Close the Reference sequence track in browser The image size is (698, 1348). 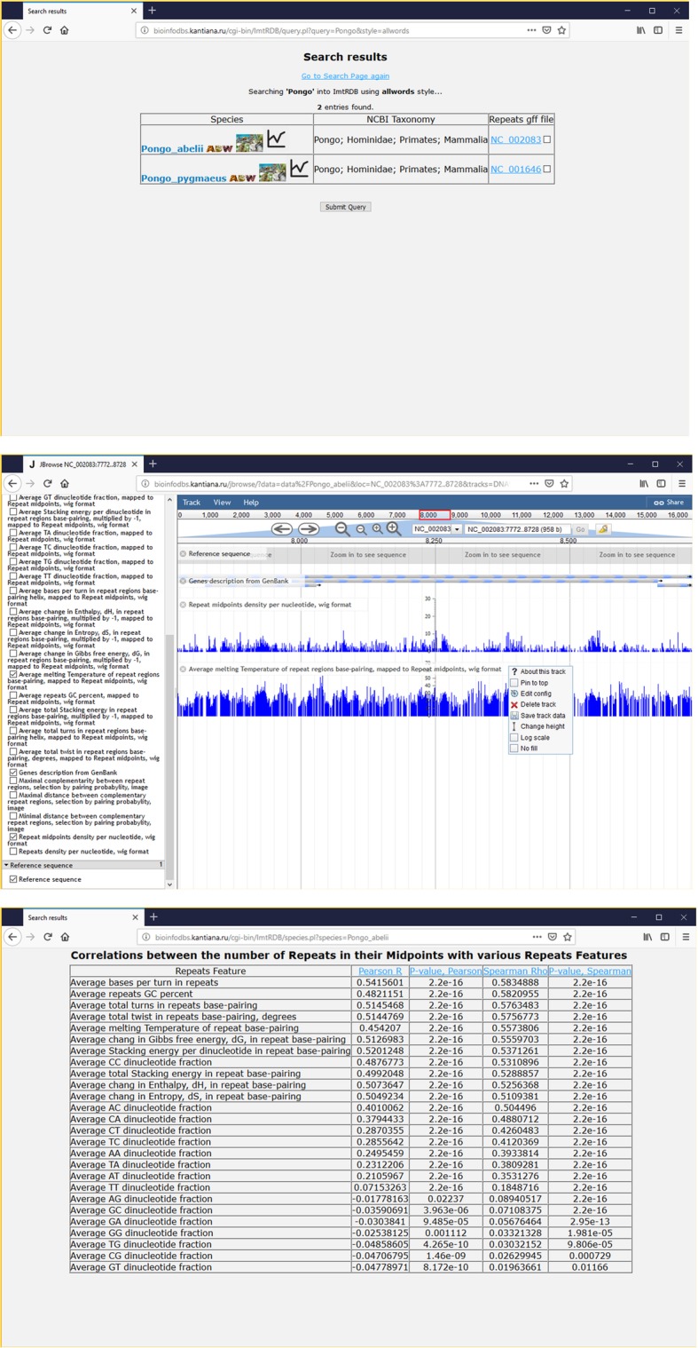click(x=183, y=554)
